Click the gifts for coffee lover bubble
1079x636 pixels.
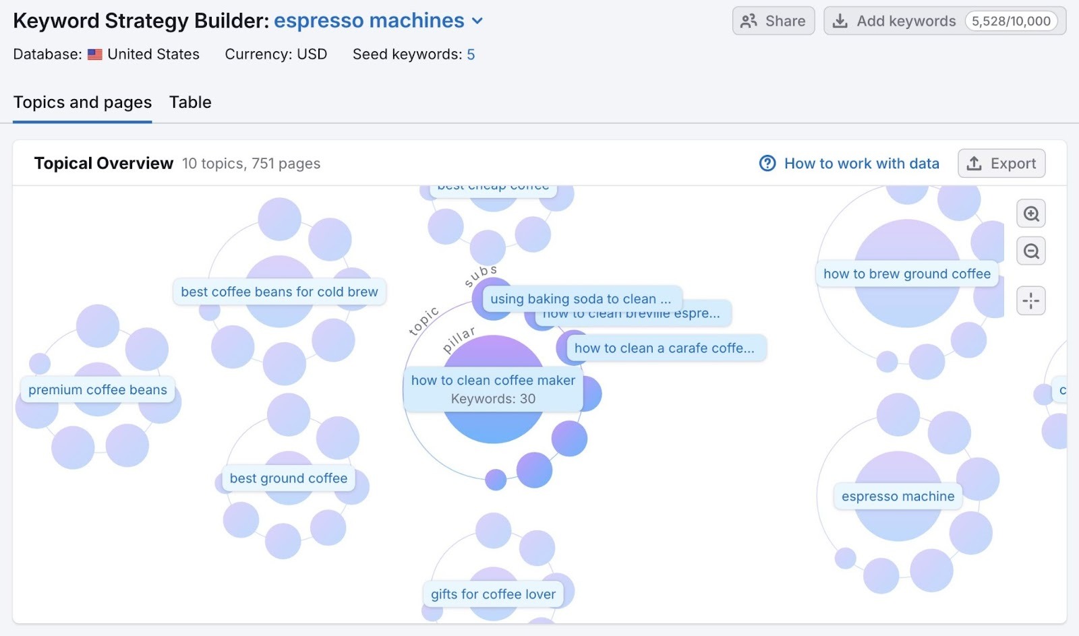[493, 594]
